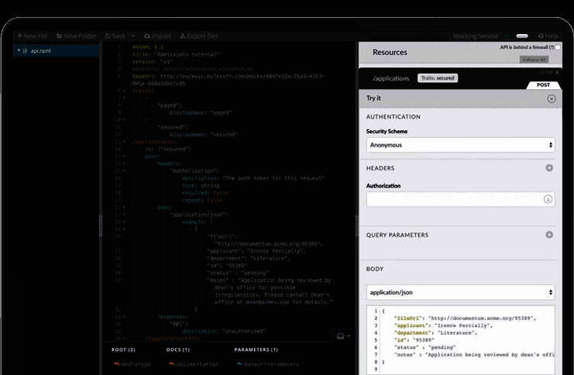Open the Save dropdown arrow

(x=132, y=36)
